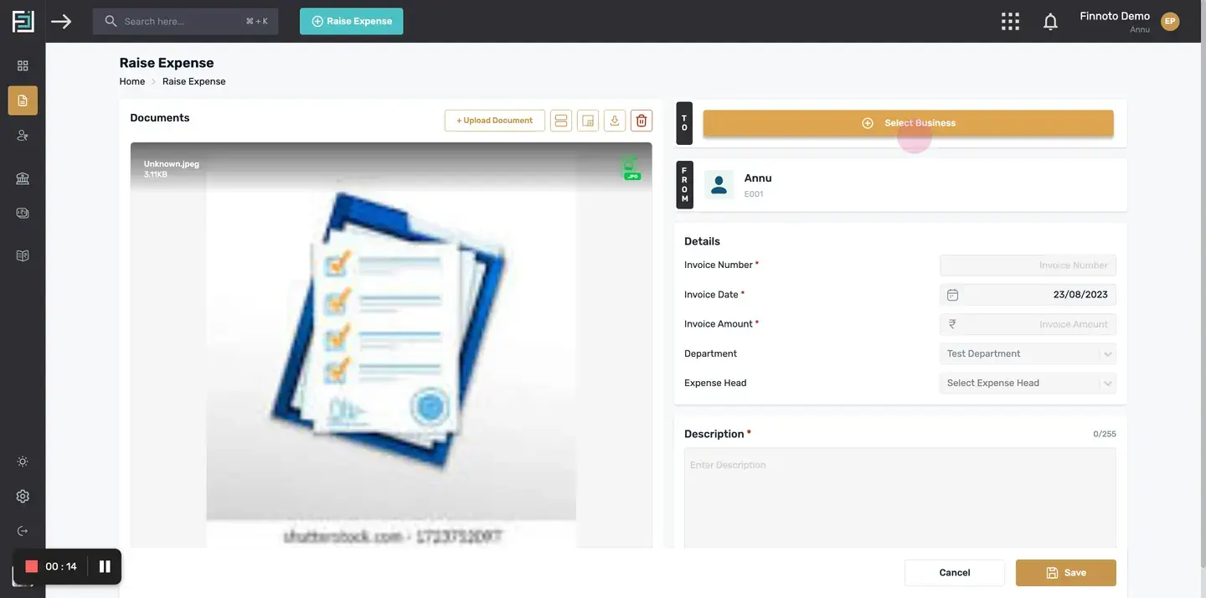The width and height of the screenshot is (1206, 598).
Task: Open calendar icon for Invoice Date
Action: pos(952,295)
